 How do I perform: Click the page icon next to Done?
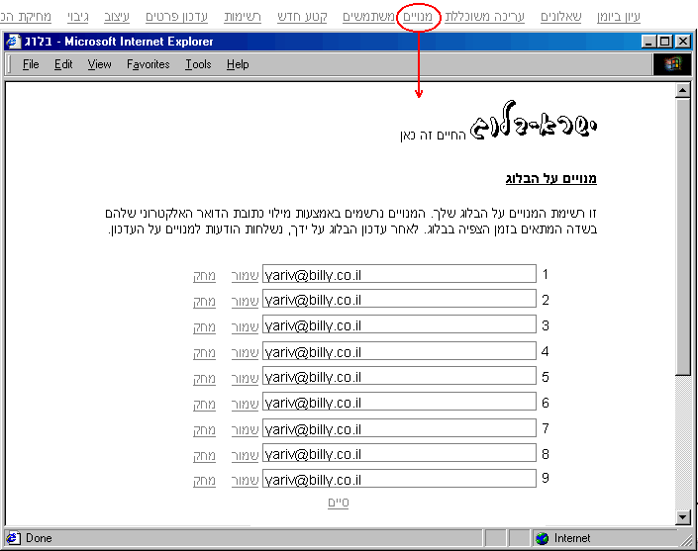click(13, 538)
